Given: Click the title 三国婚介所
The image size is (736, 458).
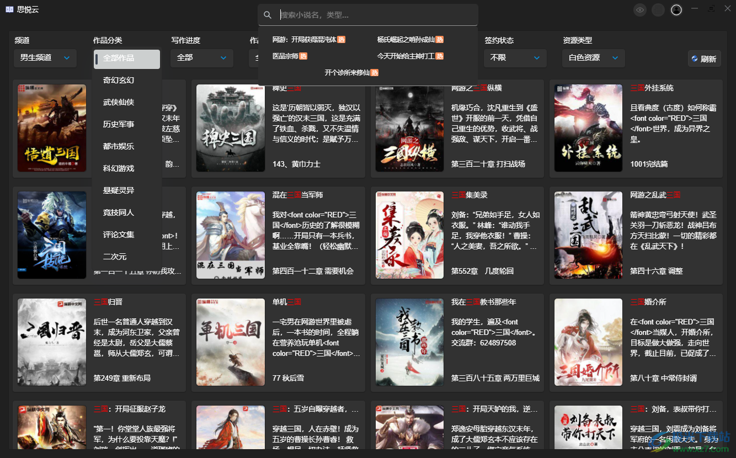Looking at the screenshot, I should 648,302.
